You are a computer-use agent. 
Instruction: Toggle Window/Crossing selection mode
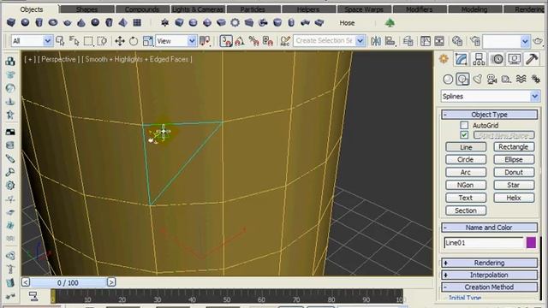click(x=102, y=41)
